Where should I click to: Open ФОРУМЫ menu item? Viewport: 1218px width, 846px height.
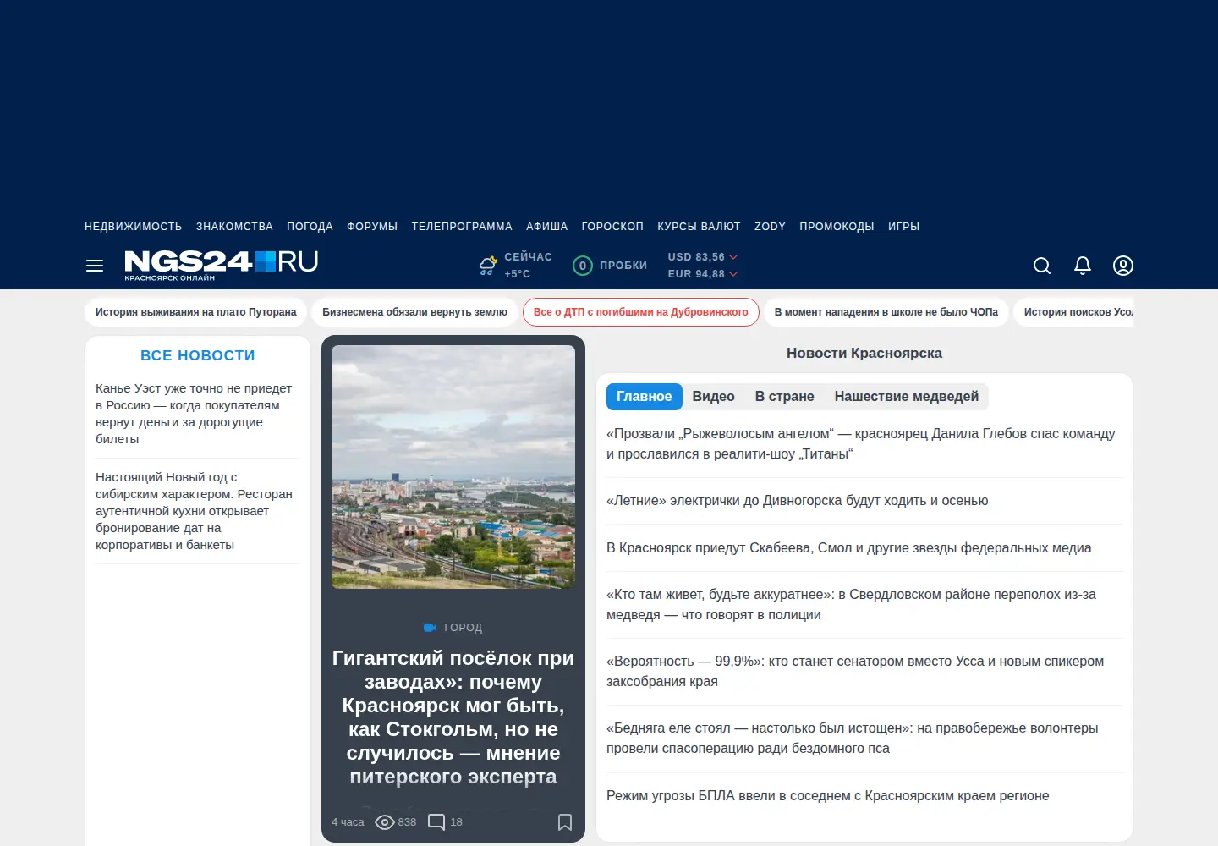[372, 227]
